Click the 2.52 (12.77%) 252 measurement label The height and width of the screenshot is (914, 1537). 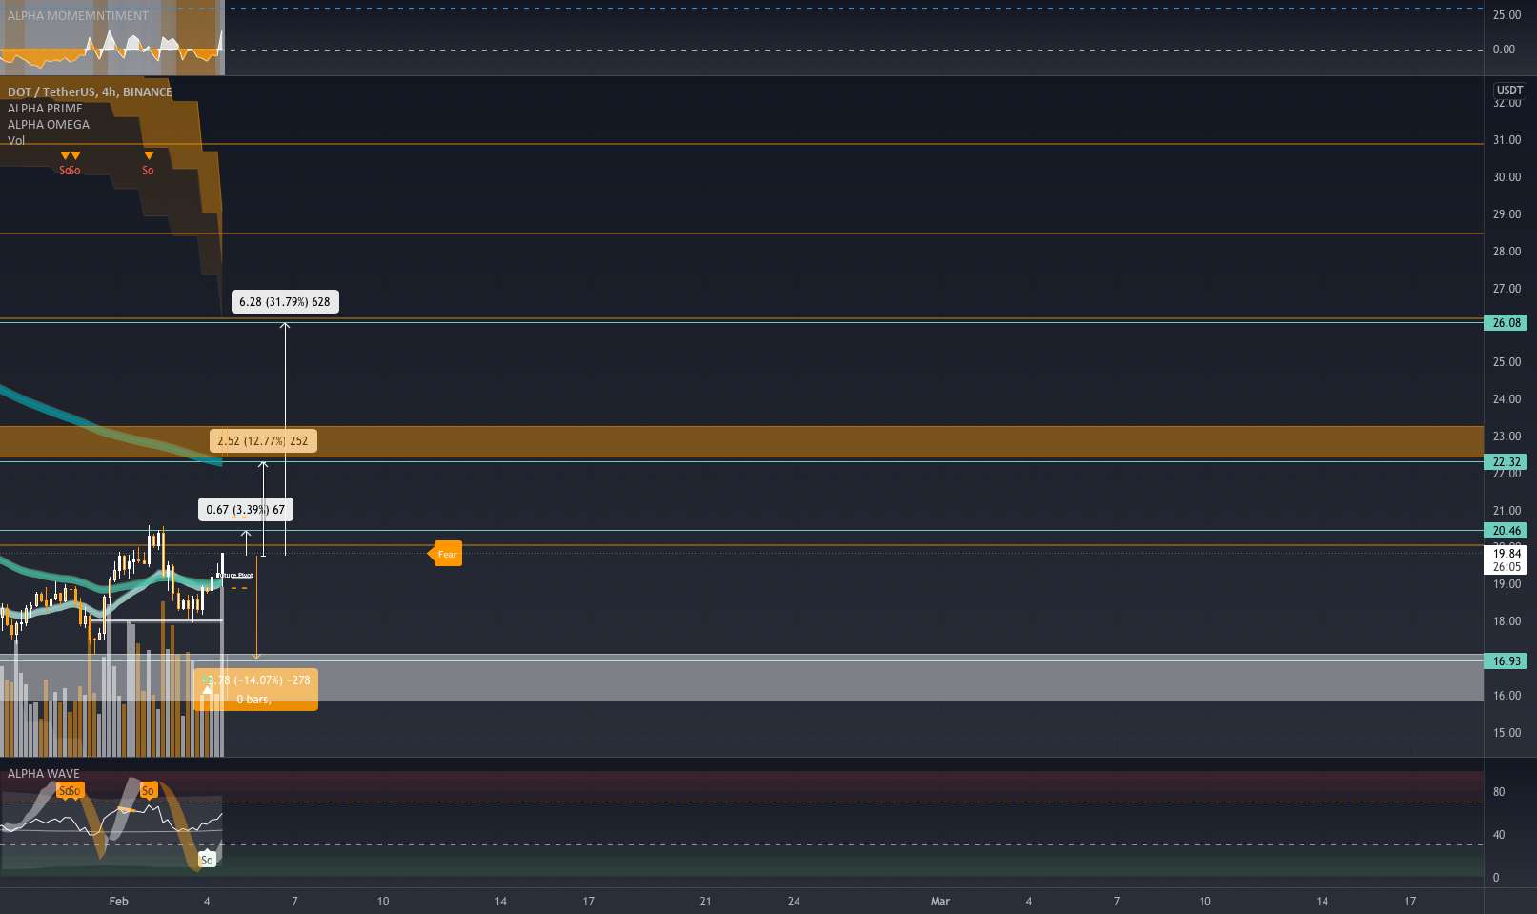[x=263, y=441]
